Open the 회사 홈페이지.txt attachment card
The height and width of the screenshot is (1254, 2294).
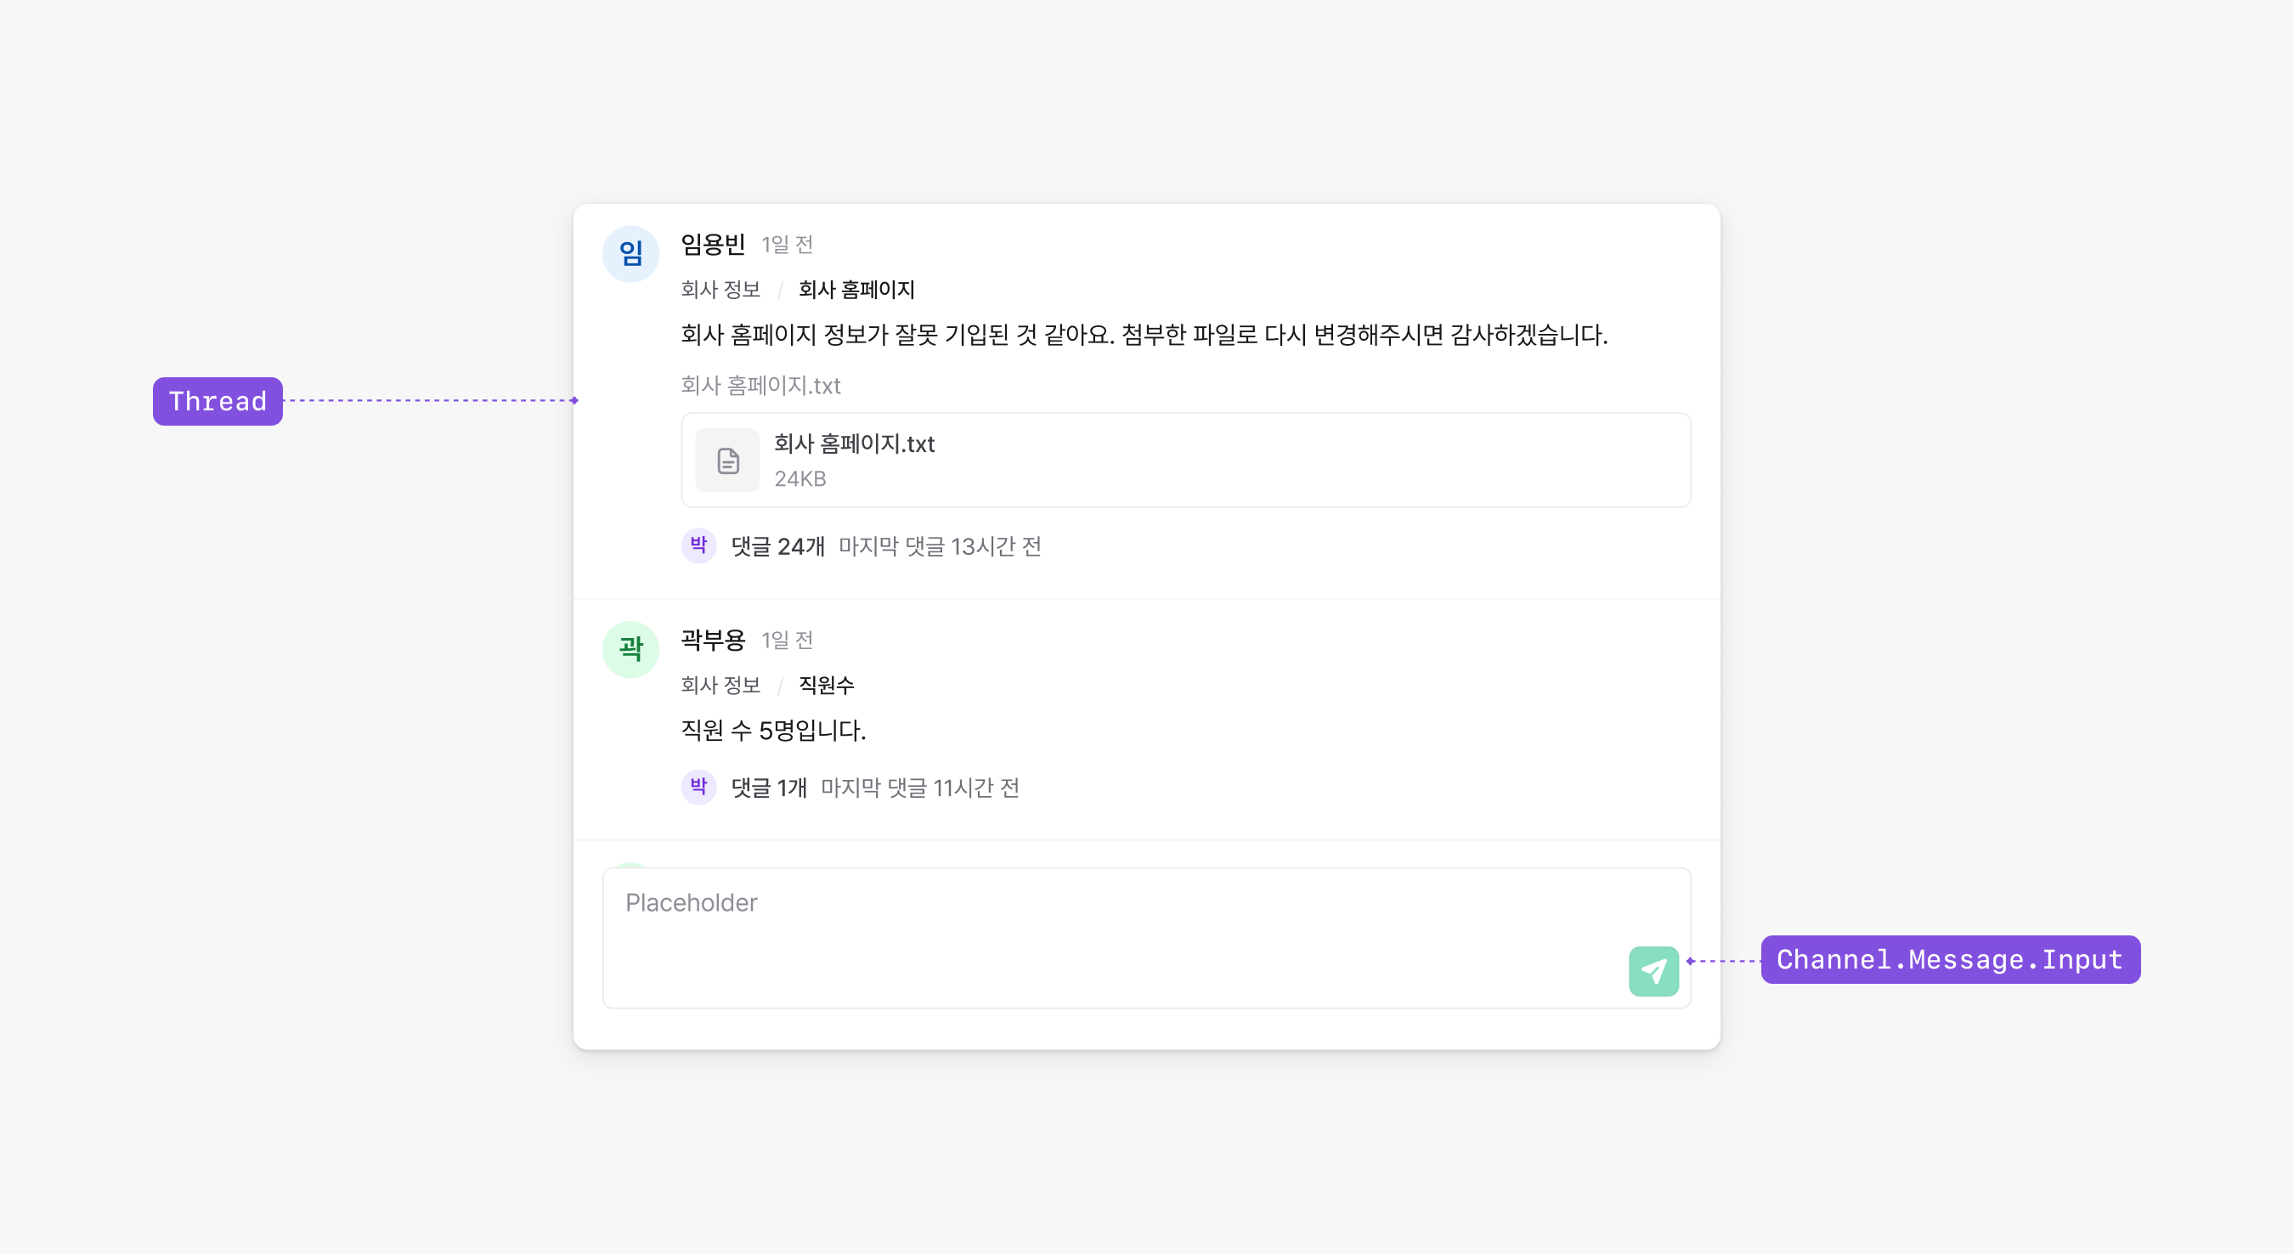coord(1184,460)
